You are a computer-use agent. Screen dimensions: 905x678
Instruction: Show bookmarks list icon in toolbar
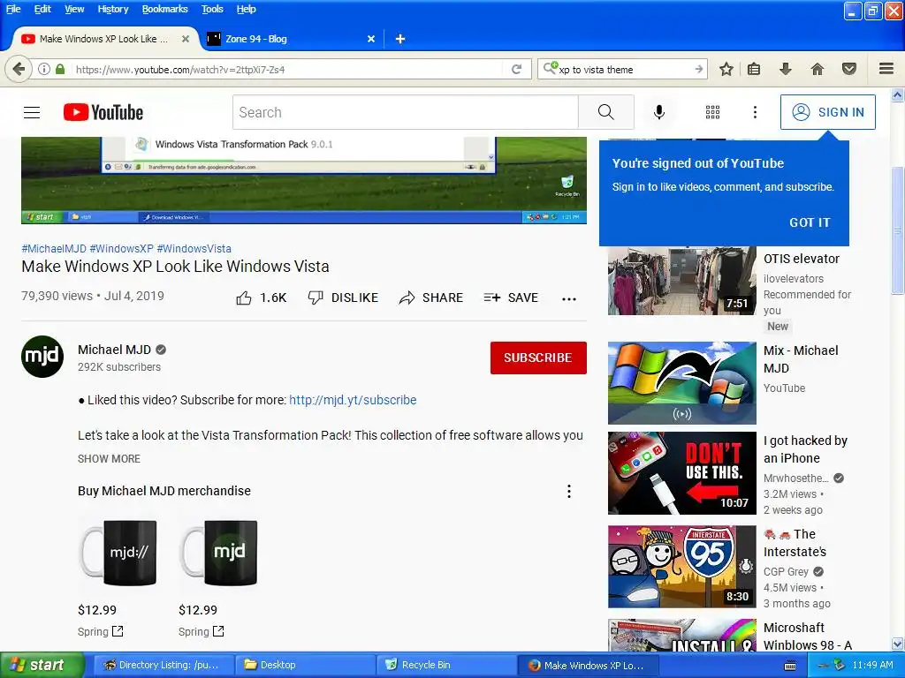pos(753,69)
